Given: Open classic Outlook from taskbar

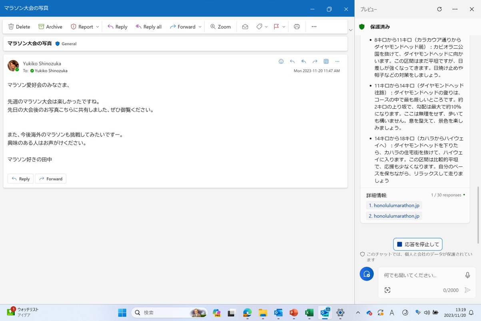Looking at the screenshot, I should [278, 313].
